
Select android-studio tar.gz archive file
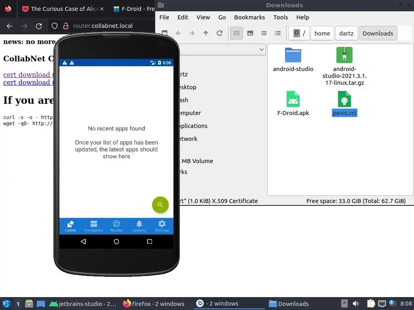[344, 67]
